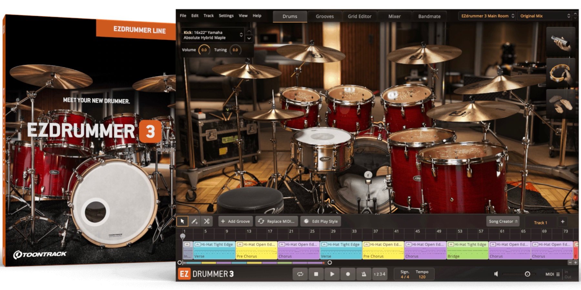Open Edit Play Style
The image size is (581, 290).
(321, 221)
